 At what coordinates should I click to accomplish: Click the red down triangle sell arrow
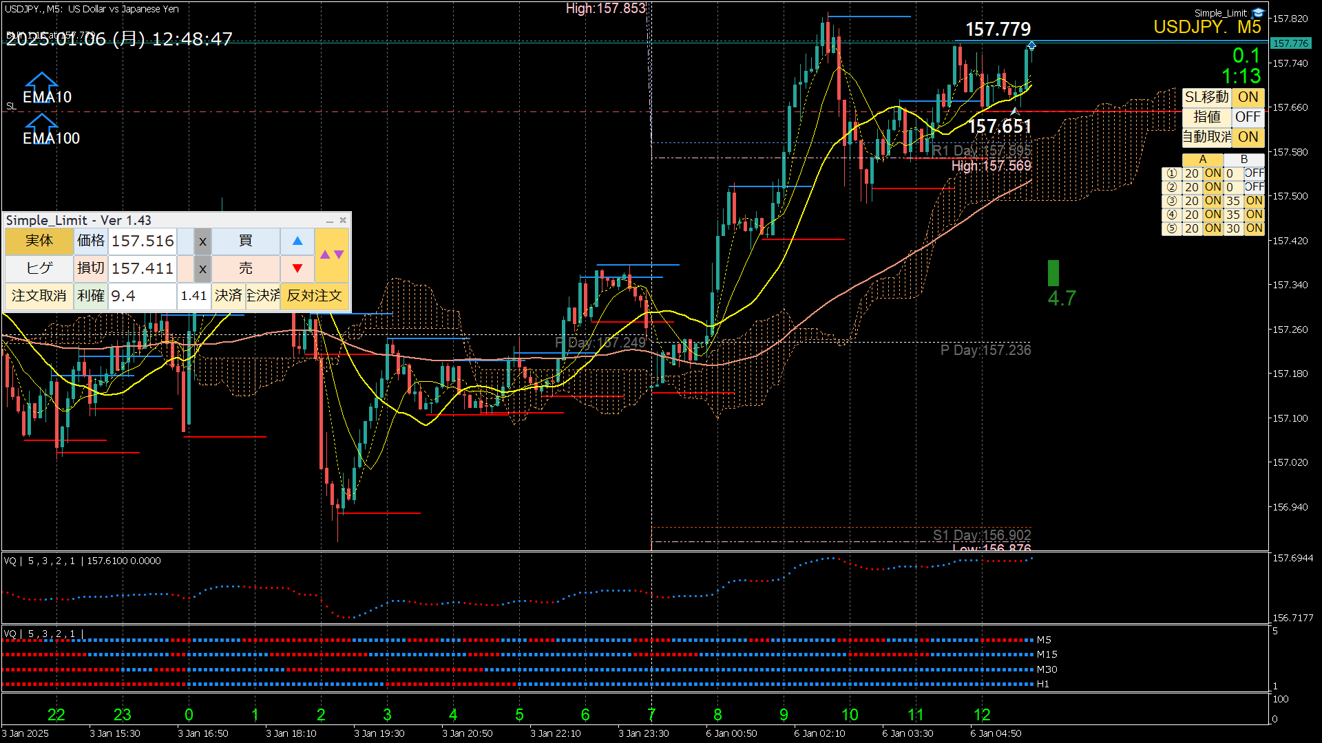[x=297, y=268]
